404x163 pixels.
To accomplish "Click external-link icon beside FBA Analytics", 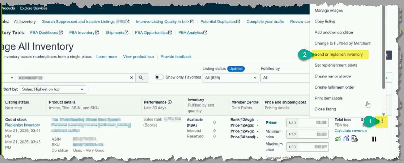I will click(205, 33).
